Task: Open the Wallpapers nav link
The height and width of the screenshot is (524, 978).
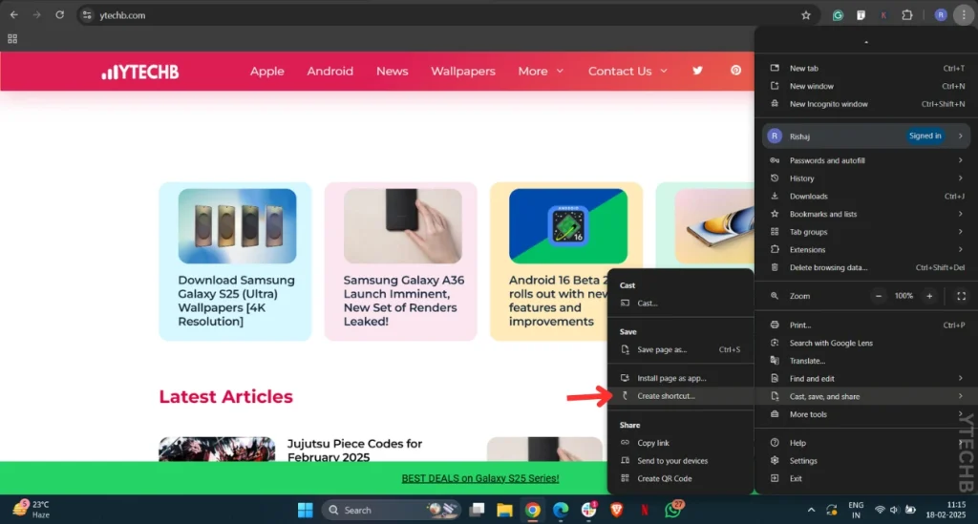Action: tap(463, 71)
